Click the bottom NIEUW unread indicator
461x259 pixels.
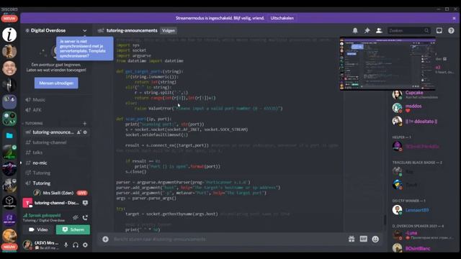[9, 247]
